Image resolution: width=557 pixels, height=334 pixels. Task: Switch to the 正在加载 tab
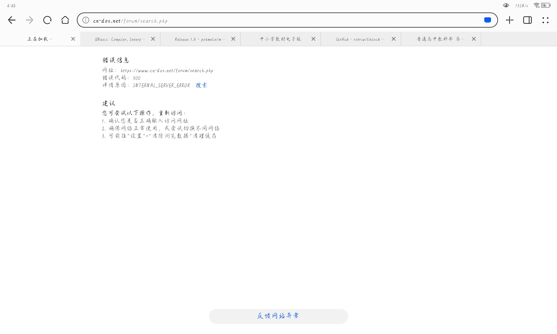(x=40, y=39)
